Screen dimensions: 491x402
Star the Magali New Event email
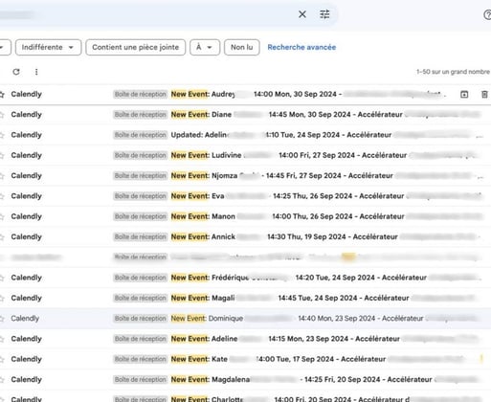[2, 299]
